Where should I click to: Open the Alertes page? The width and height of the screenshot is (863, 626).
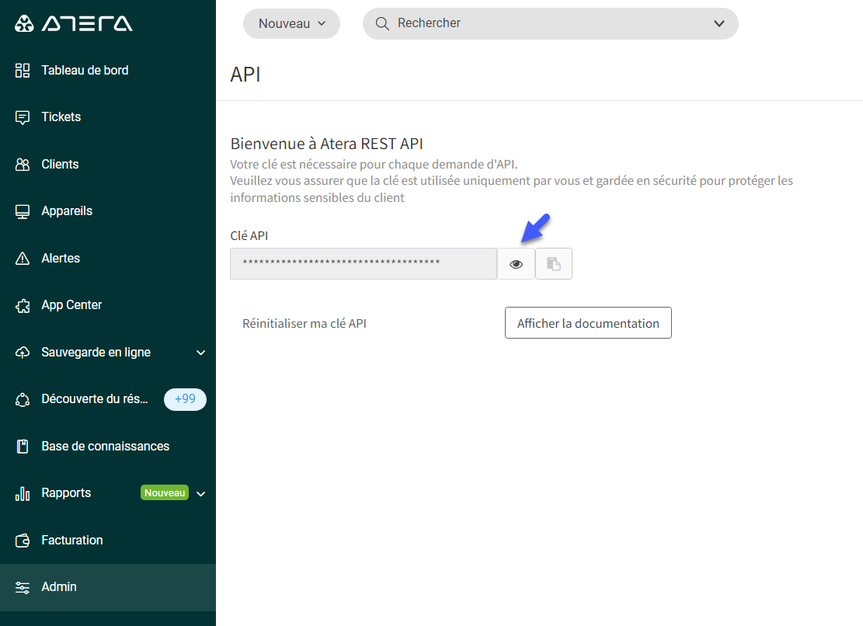coord(108,259)
